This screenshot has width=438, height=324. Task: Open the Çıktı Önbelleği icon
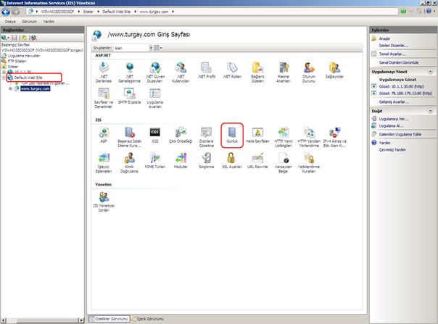tap(181, 135)
